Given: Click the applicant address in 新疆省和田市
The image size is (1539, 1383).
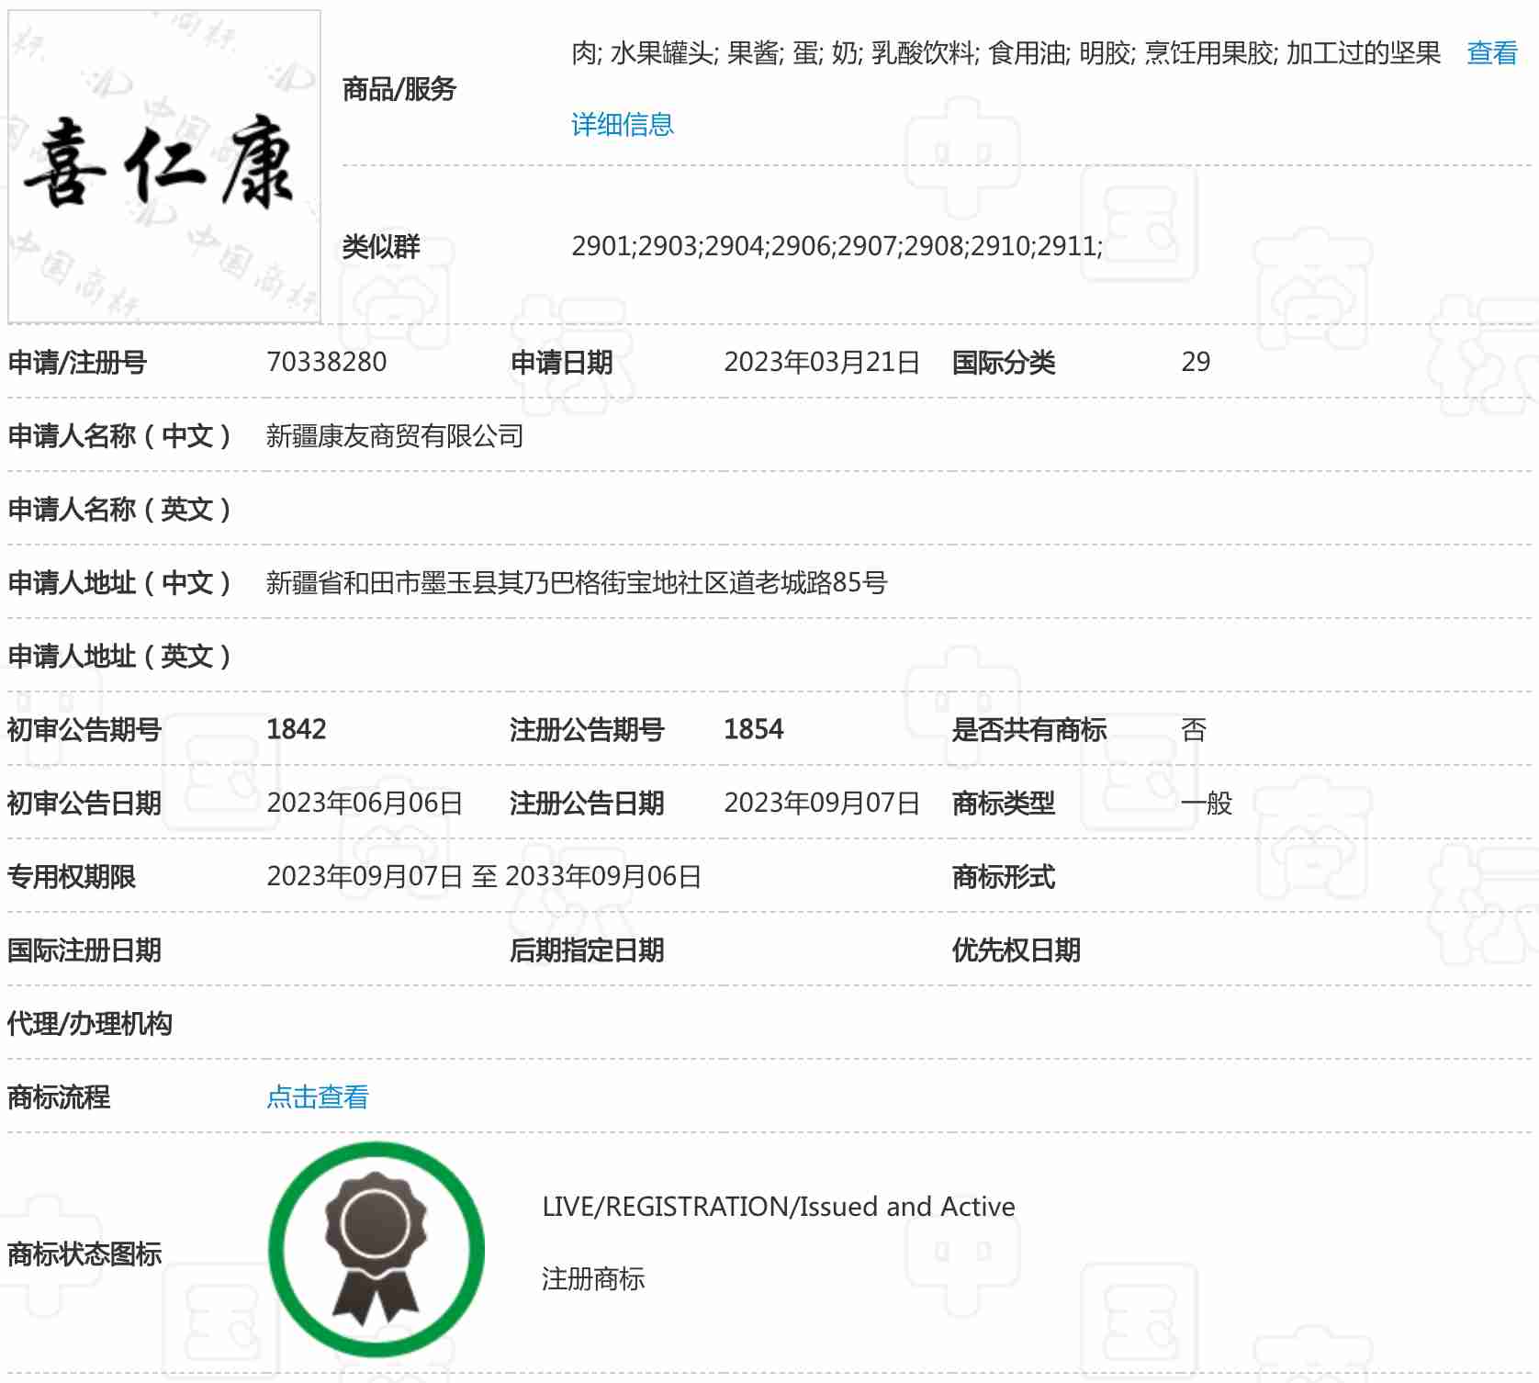Looking at the screenshot, I should pyautogui.click(x=576, y=582).
